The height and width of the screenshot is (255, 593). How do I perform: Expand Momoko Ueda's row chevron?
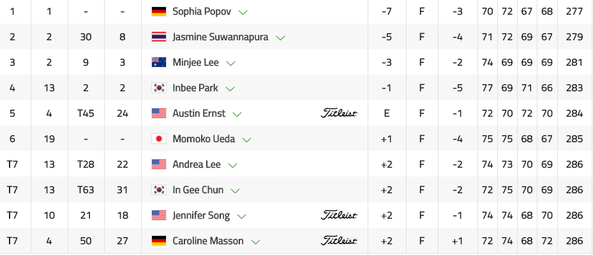[247, 140]
